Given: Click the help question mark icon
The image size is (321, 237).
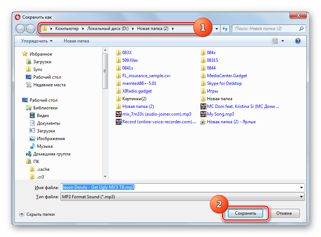Looking at the screenshot, I should pos(298,41).
